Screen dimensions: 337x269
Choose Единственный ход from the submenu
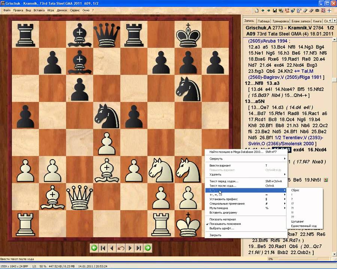click(304, 226)
